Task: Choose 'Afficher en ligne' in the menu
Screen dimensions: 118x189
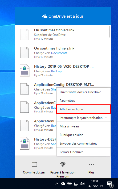Action: pyautogui.click(x=83, y=109)
